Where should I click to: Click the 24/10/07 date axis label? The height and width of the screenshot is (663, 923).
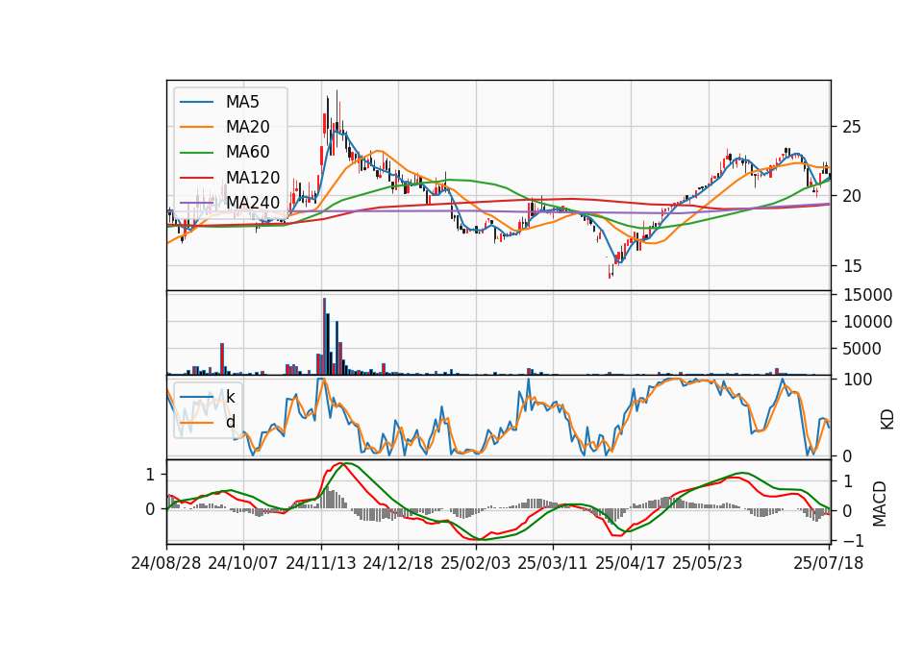point(243,563)
